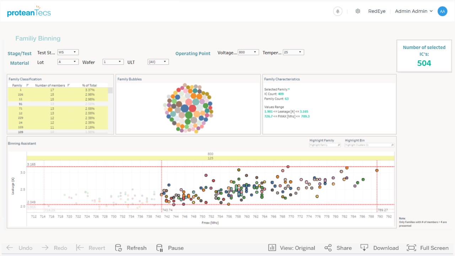Click the Family Classification table scrollbar
The width and height of the screenshot is (455, 256).
(111, 90)
